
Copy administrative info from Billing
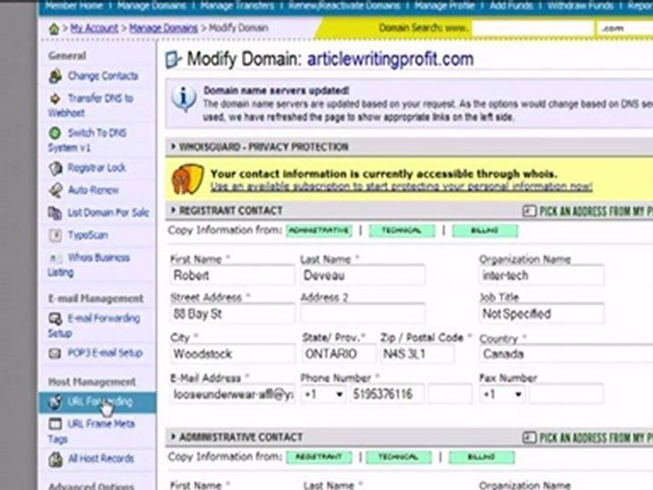482,457
